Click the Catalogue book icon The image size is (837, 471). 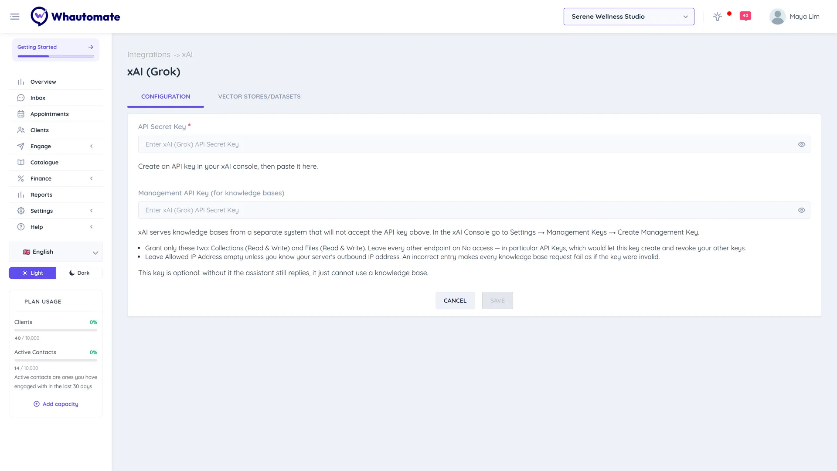tap(21, 163)
